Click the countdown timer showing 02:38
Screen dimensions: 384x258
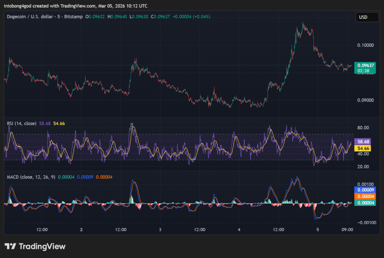point(364,71)
